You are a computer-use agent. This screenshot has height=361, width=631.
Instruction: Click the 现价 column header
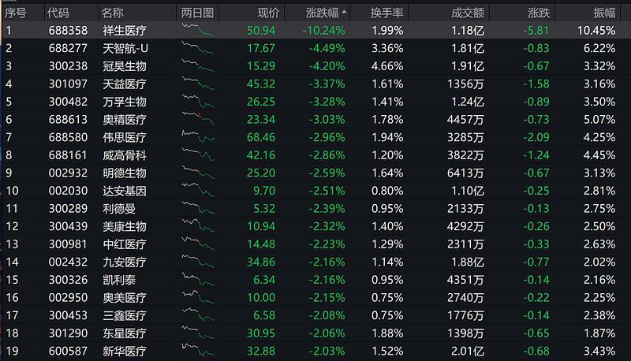(268, 13)
